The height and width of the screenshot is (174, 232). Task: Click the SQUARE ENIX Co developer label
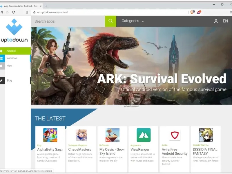tap(201, 145)
